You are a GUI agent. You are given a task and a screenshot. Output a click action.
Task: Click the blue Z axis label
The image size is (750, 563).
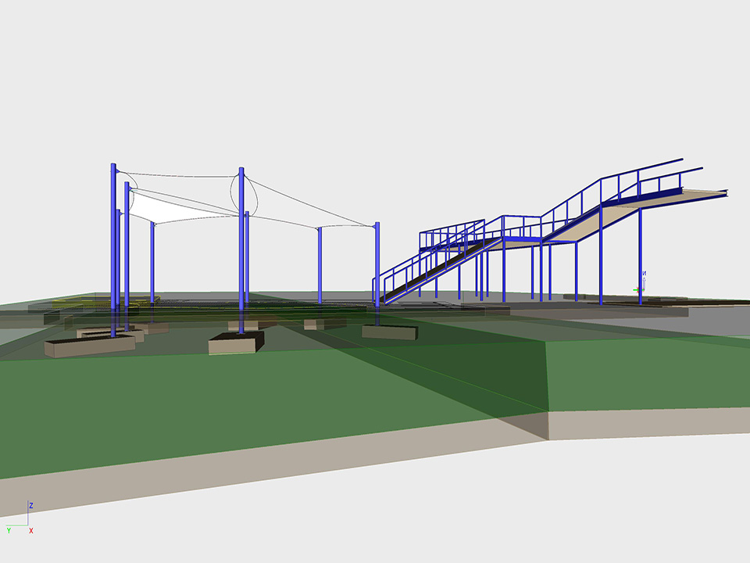click(30, 506)
